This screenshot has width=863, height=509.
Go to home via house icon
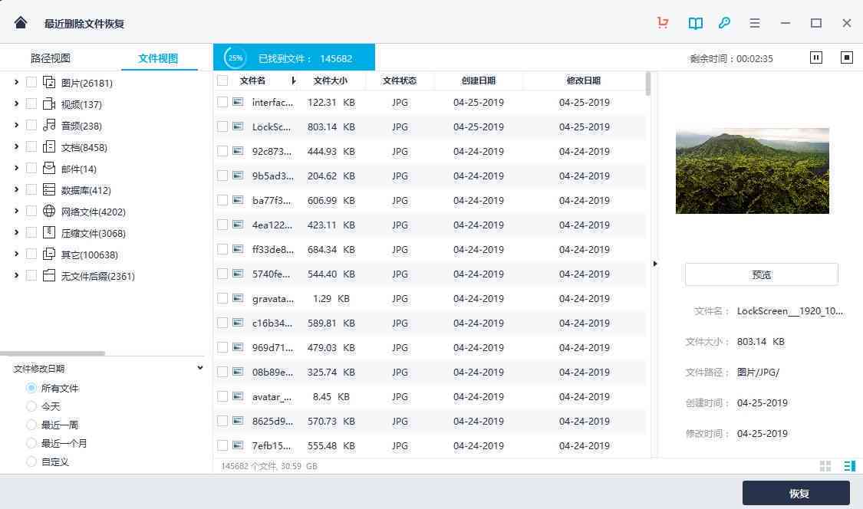pyautogui.click(x=21, y=22)
